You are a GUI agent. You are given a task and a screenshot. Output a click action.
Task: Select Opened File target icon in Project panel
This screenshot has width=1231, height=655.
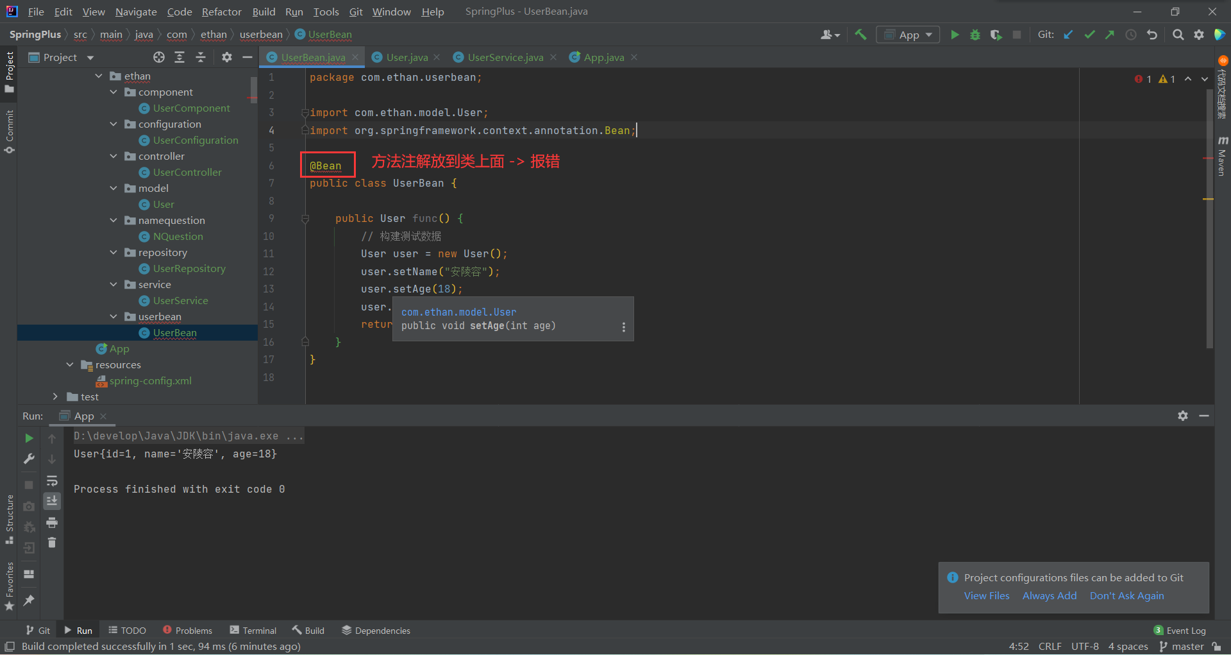coord(159,57)
